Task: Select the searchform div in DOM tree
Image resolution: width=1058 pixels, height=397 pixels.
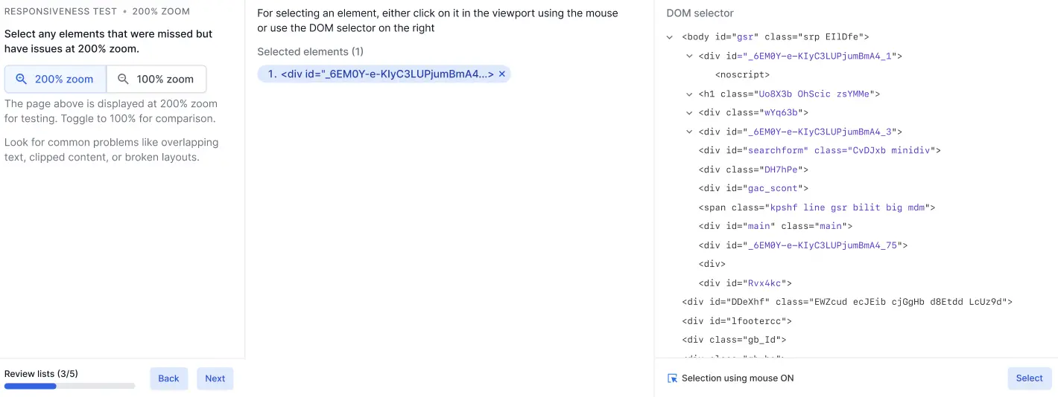Action: click(x=820, y=151)
